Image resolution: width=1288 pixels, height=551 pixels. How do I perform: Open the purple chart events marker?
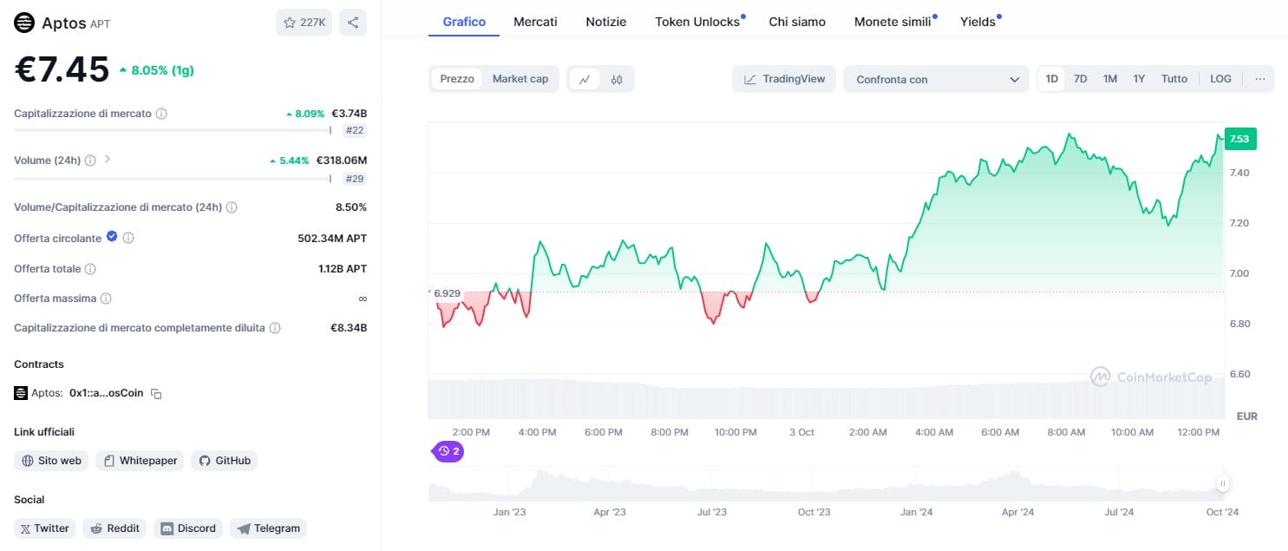pos(448,451)
